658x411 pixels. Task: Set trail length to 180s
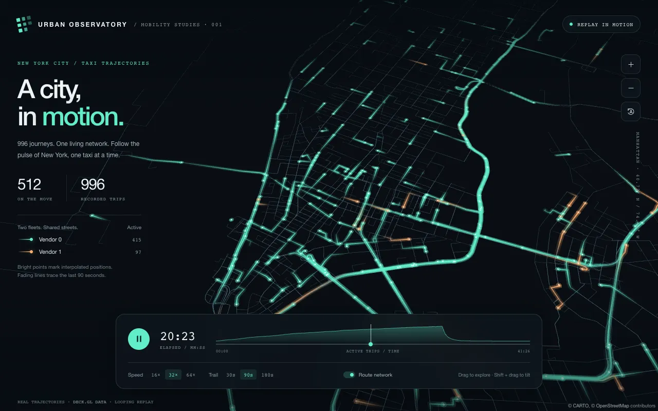point(267,375)
